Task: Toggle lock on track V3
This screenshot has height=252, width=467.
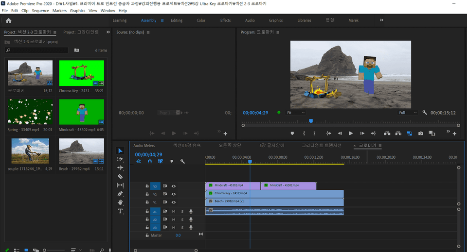Action: tap(147, 186)
